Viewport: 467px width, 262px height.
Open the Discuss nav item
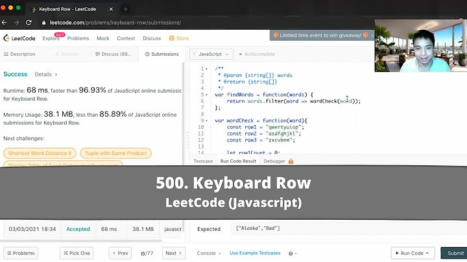point(152,38)
